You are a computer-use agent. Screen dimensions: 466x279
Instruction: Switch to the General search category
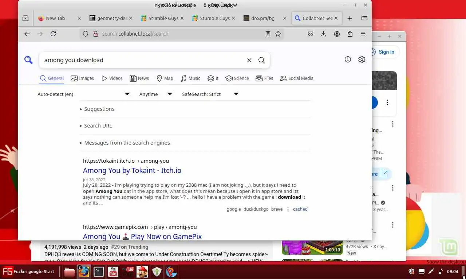[52, 78]
